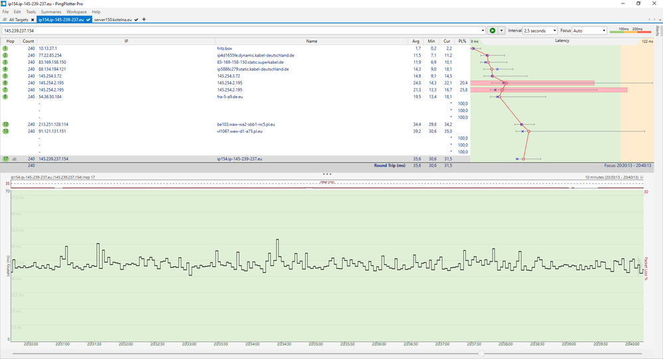663x359 pixels.
Task: Open the Edit menu
Action: (17, 12)
